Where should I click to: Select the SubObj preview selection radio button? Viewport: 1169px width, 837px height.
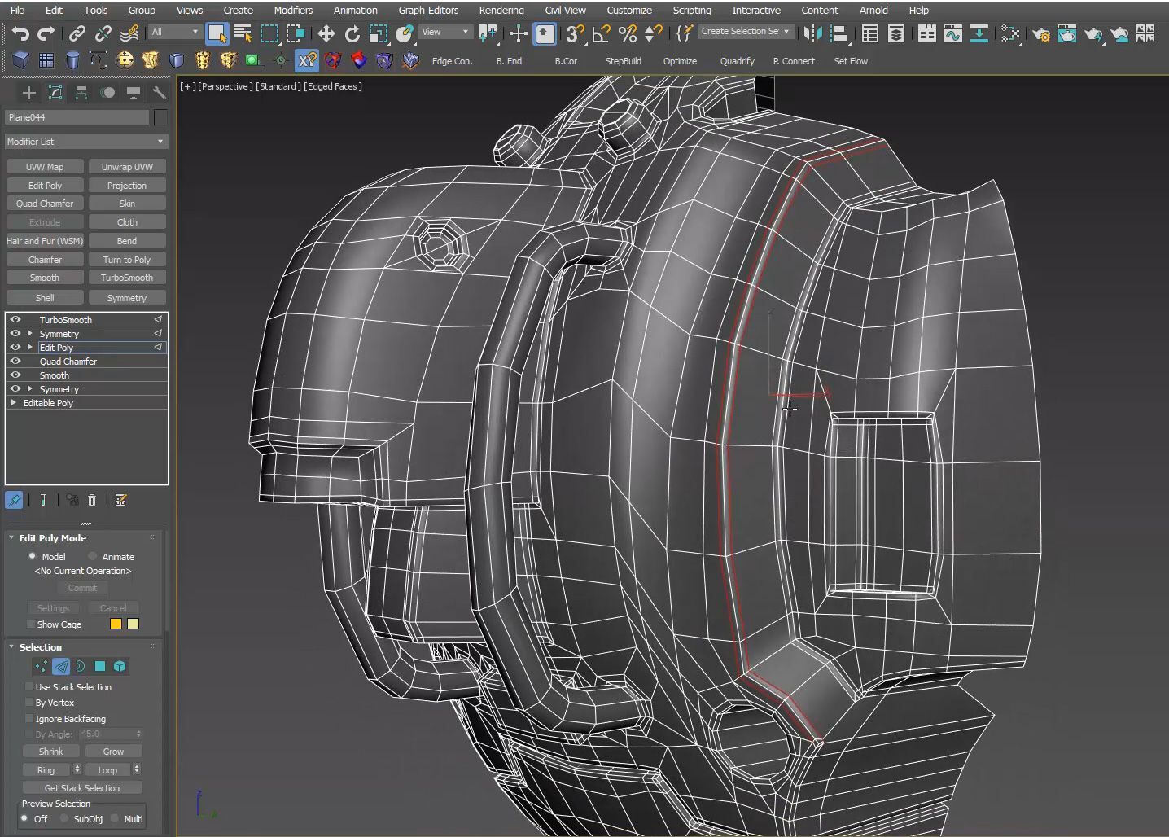pyautogui.click(x=65, y=818)
